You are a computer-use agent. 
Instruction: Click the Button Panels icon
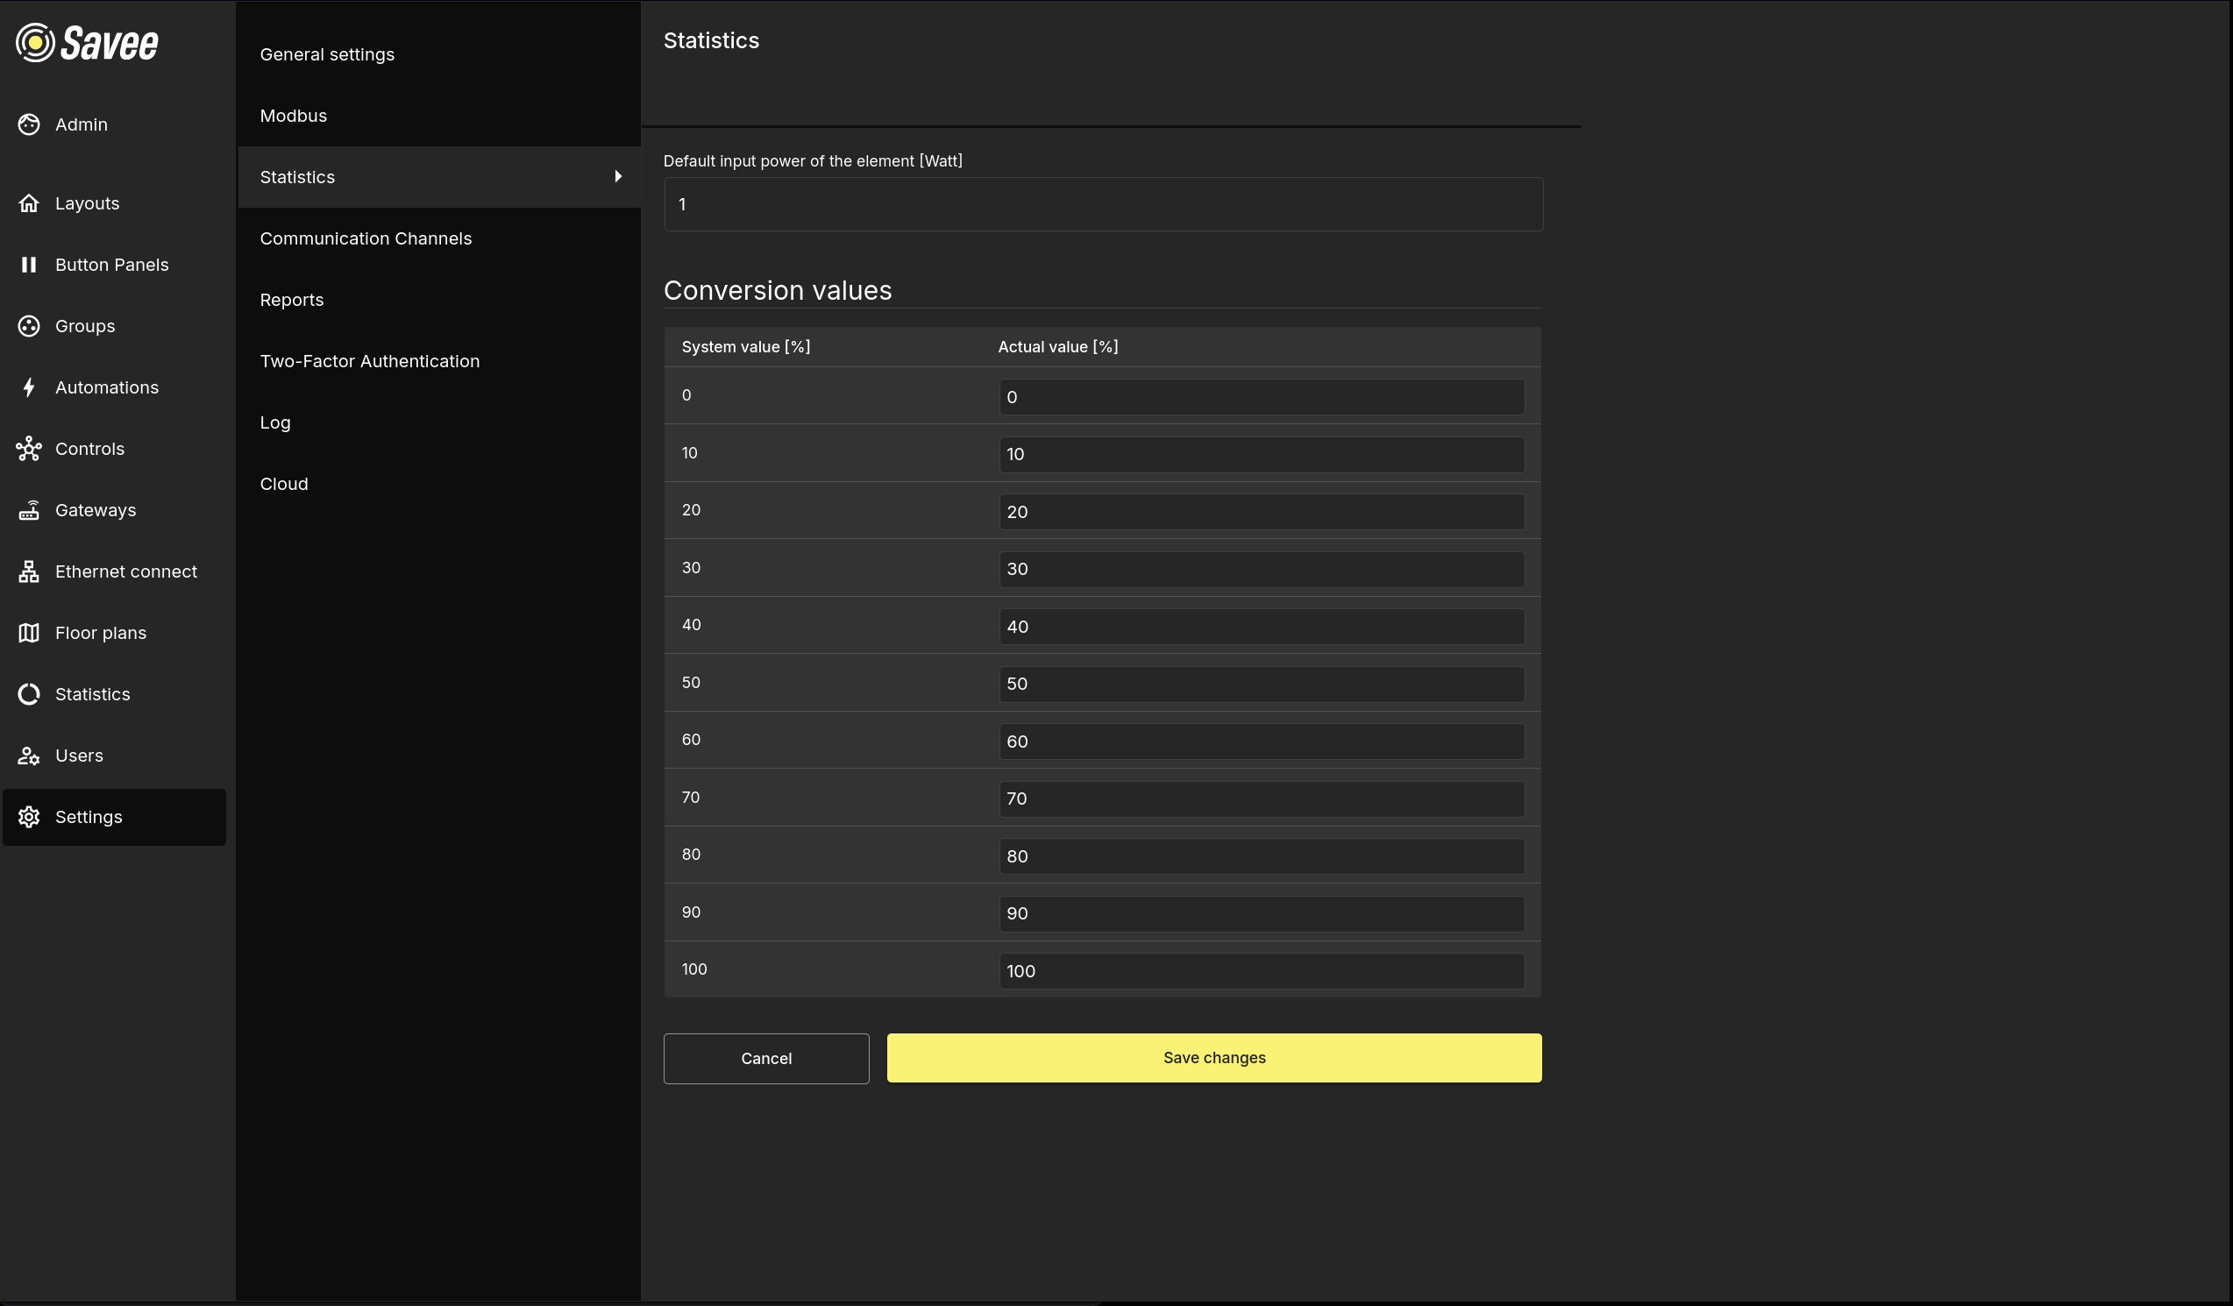coord(29,265)
